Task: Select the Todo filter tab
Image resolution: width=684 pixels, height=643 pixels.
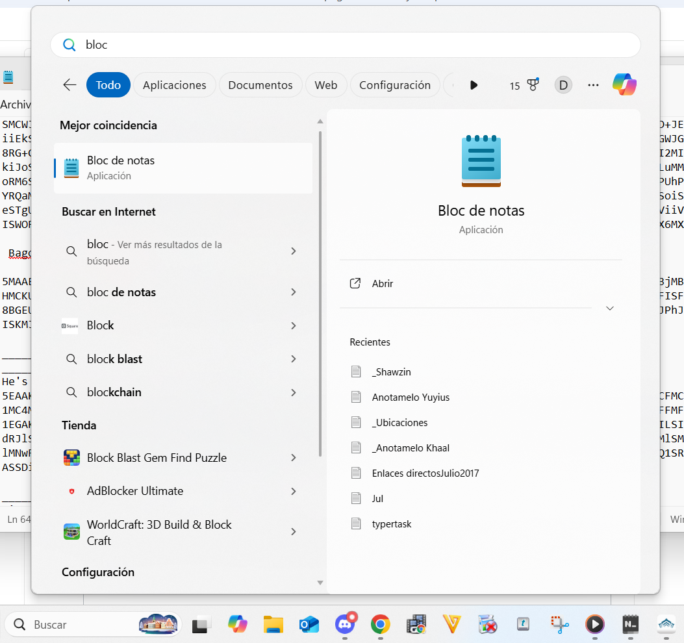Action: [x=108, y=85]
